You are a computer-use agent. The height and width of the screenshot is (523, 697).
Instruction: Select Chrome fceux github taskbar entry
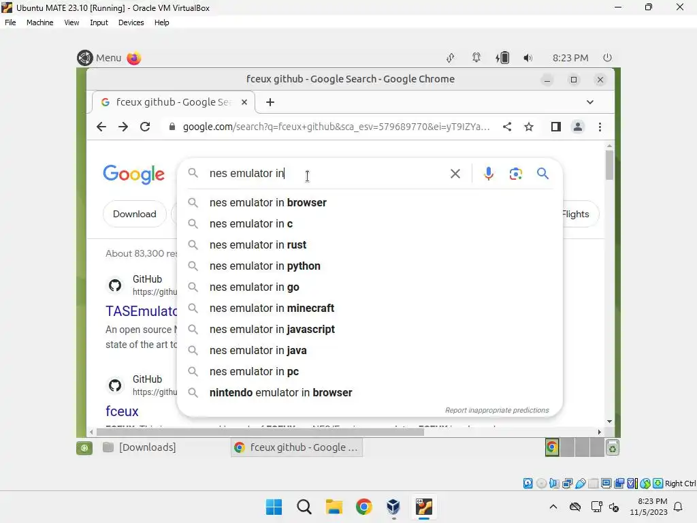pyautogui.click(x=297, y=447)
